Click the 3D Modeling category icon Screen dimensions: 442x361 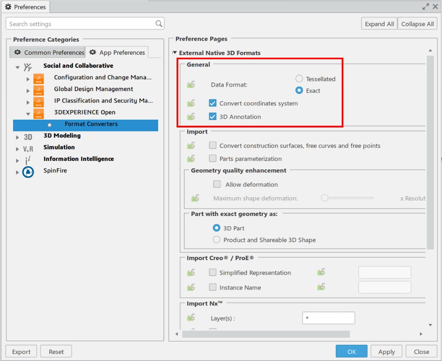coord(28,137)
